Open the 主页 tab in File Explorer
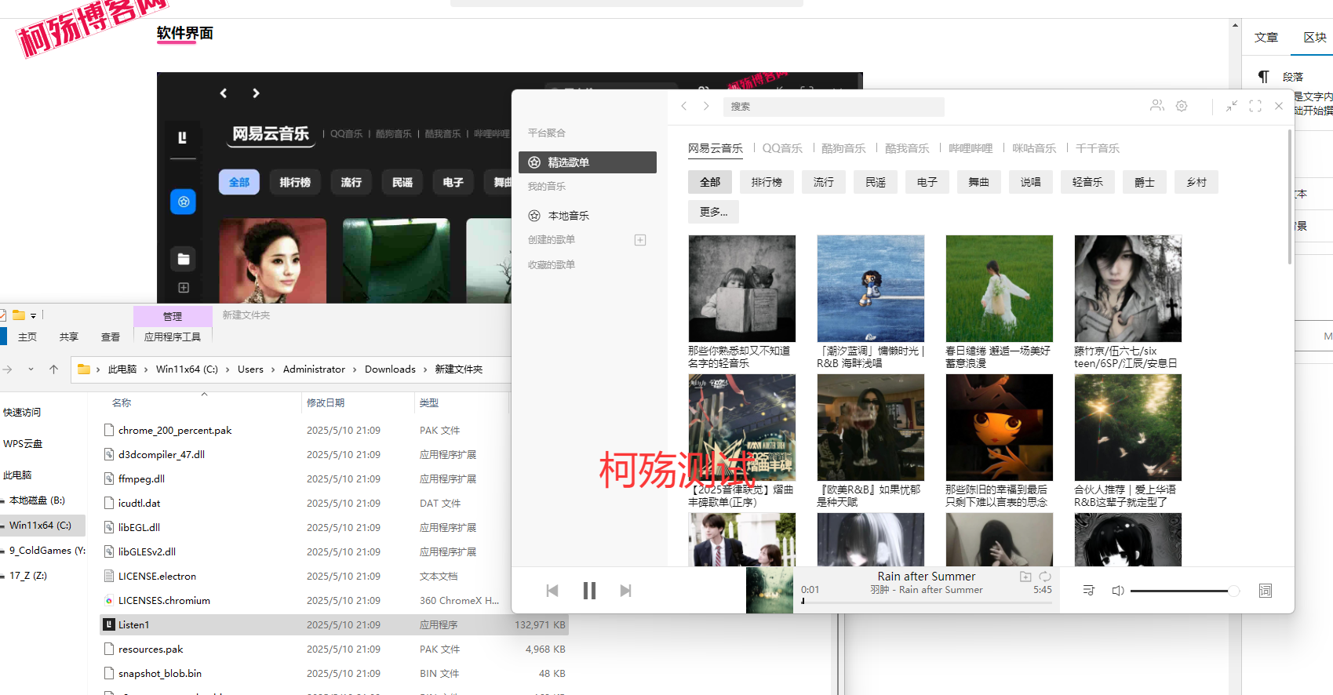This screenshot has width=1333, height=695. coord(27,337)
